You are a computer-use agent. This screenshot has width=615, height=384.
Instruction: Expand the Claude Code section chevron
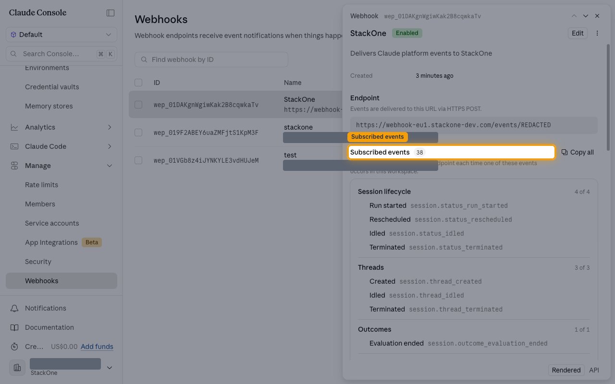tap(110, 146)
